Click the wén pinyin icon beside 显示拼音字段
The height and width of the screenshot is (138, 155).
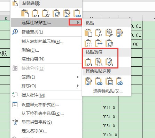[15, 122]
